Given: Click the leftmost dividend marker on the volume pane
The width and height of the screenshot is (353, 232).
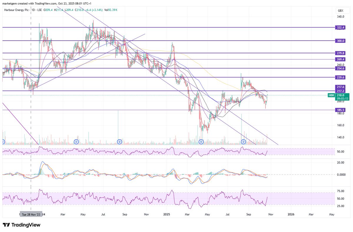Looking at the screenshot, I should coord(3,141).
